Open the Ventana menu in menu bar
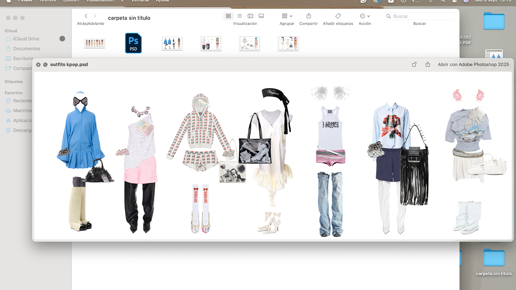 140,1
